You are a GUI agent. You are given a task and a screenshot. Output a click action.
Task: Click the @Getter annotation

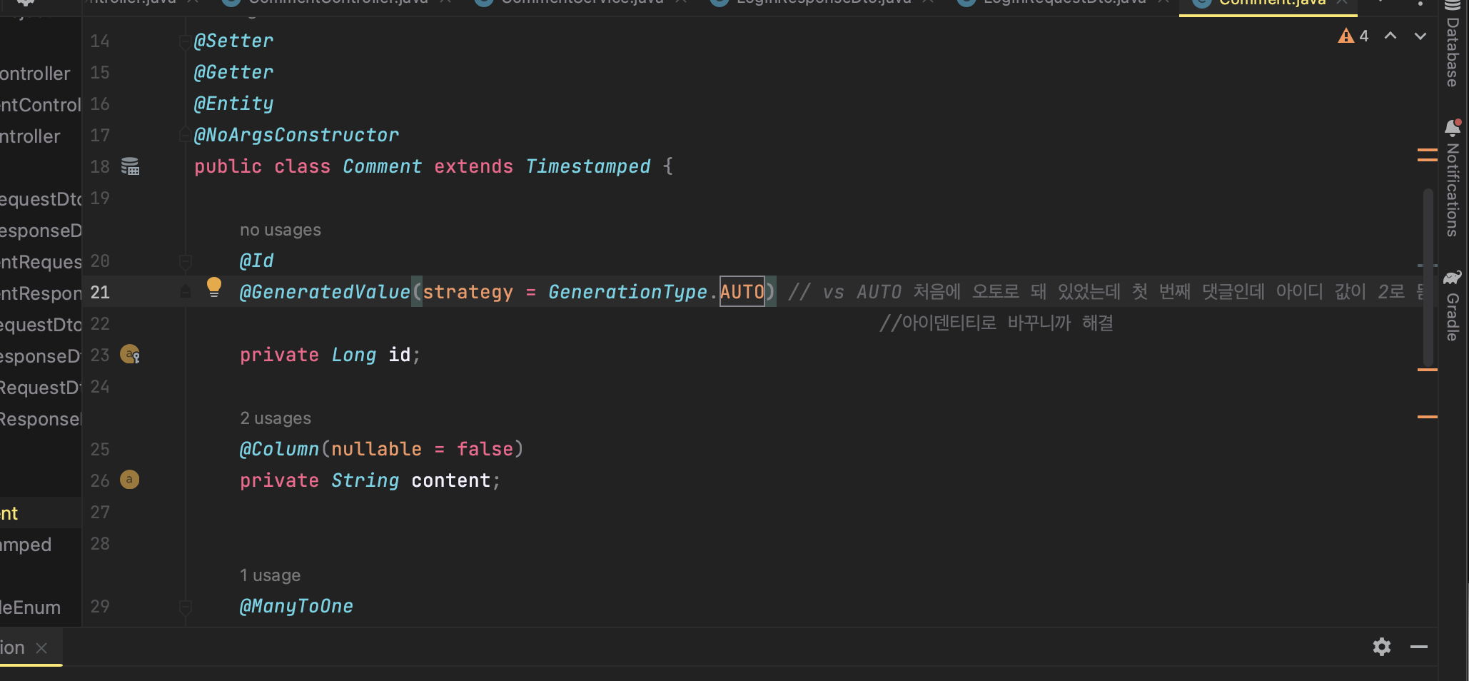(x=233, y=73)
